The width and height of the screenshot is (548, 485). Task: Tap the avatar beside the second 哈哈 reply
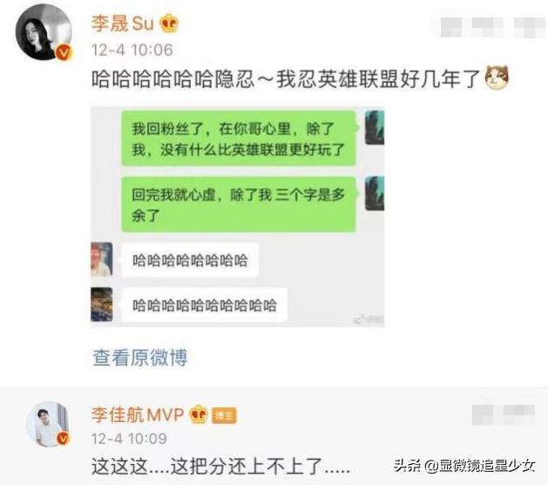(102, 304)
